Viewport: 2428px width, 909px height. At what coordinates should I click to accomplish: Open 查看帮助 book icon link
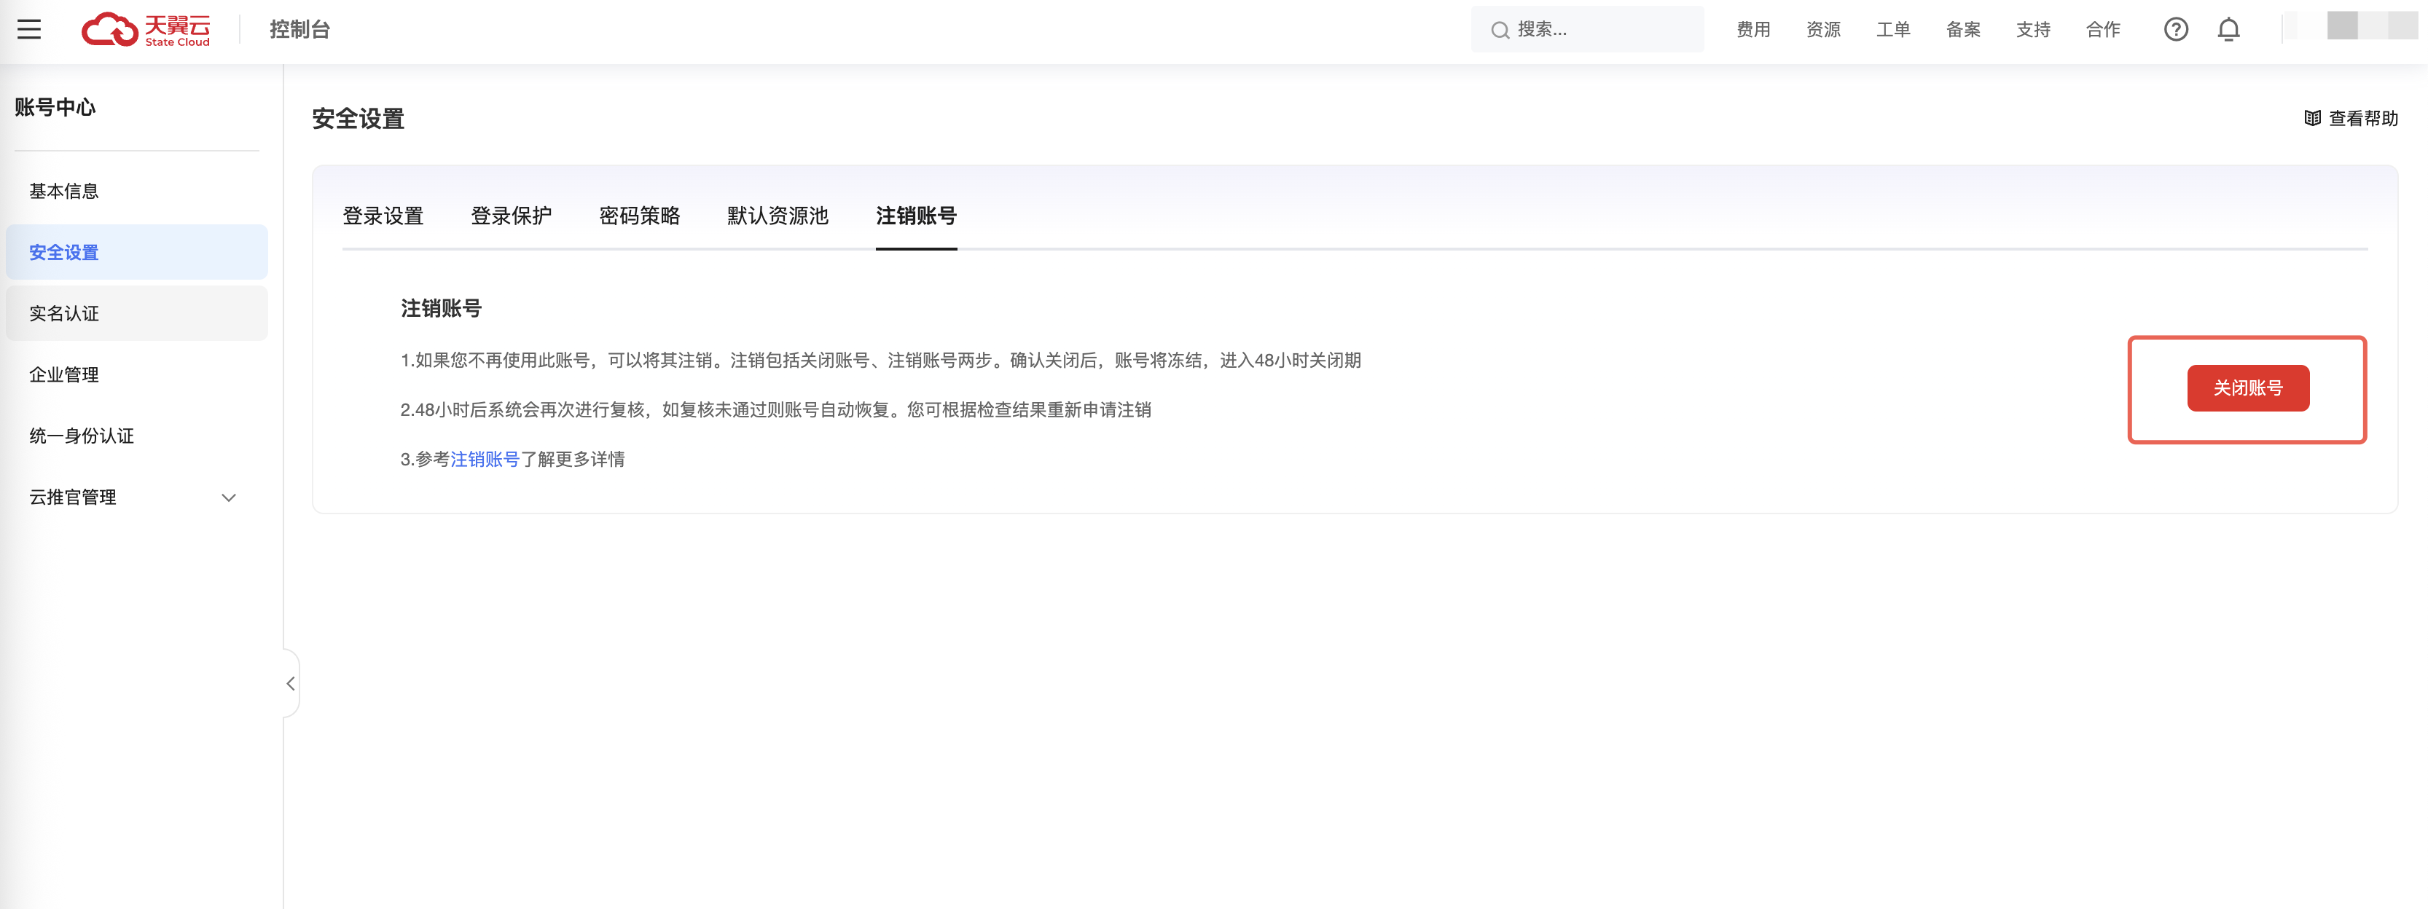2311,118
